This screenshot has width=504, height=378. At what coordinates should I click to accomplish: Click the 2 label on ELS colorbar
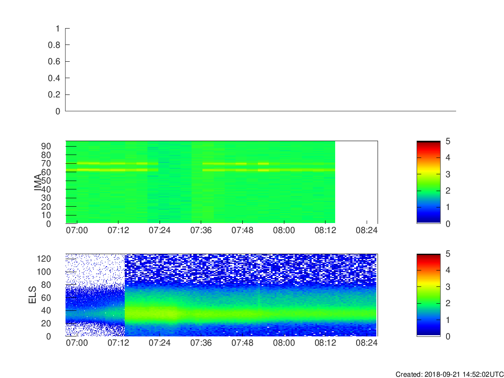[x=448, y=303]
